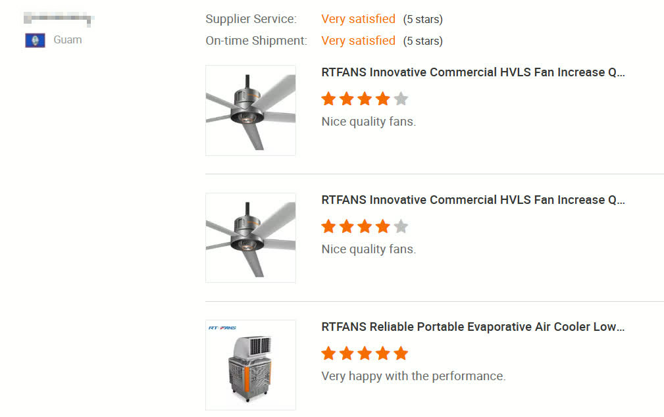Click the Supplier Service label

(x=251, y=19)
